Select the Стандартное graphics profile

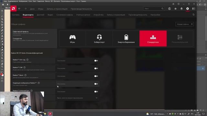pyautogui.click(x=153, y=39)
